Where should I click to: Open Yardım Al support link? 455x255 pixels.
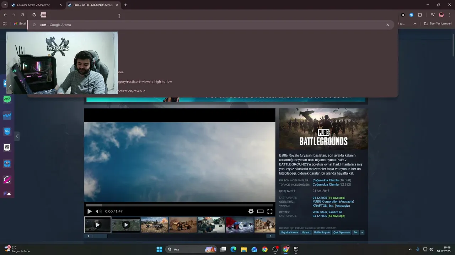(x=335, y=212)
